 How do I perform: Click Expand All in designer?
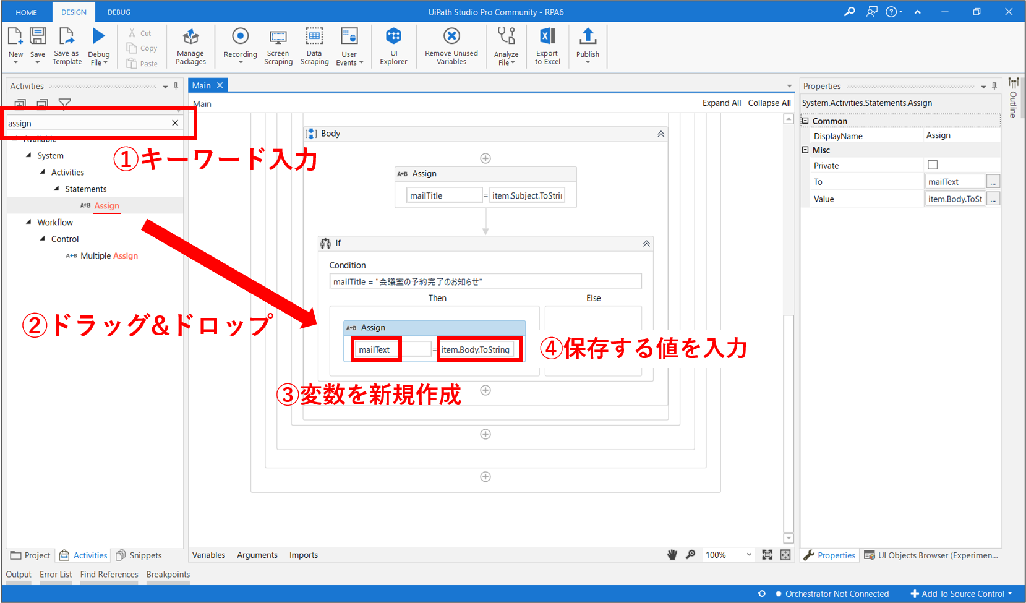[721, 103]
